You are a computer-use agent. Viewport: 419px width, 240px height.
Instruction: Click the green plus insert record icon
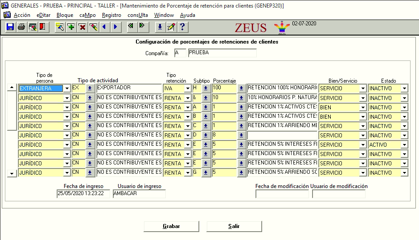71,27
